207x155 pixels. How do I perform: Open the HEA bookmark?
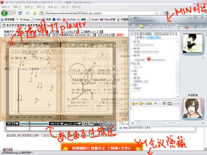tap(57, 19)
